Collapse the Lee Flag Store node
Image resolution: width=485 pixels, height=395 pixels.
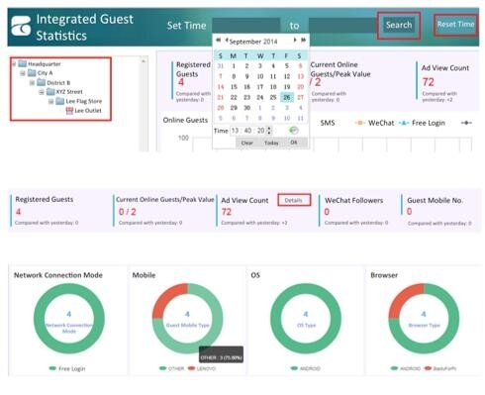[50, 101]
